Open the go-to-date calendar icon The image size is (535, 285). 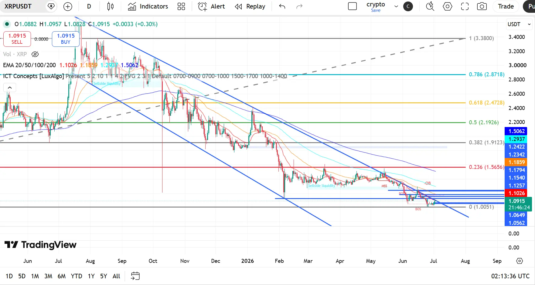(135, 276)
